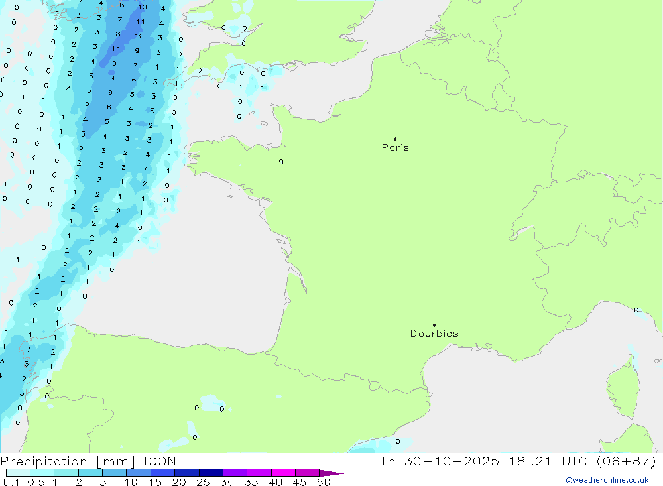
Task: Click the black dot marking Paris
Action: click(x=395, y=139)
